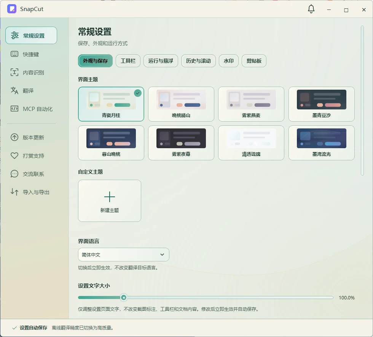
Task: Select the 墨湾流光 theme
Action: [x=322, y=143]
